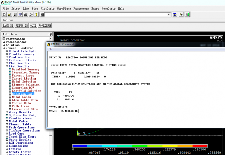Click the Contact Manager icon
This screenshot has width=225, height=155.
[187, 15]
